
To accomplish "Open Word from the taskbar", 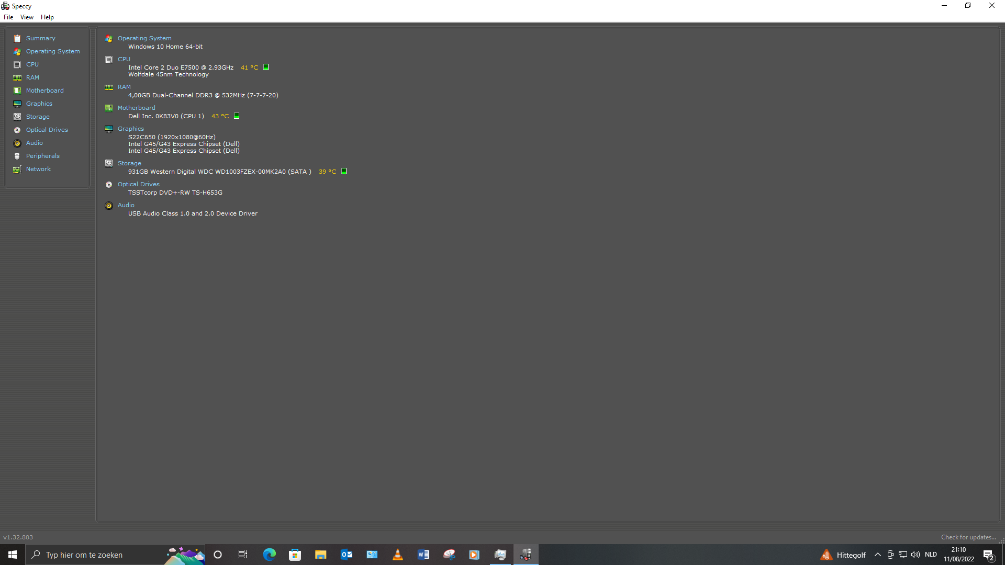I will [423, 555].
